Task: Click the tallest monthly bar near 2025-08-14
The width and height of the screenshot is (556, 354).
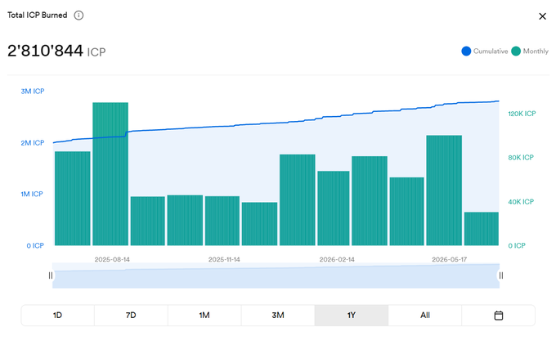Action: pos(110,174)
